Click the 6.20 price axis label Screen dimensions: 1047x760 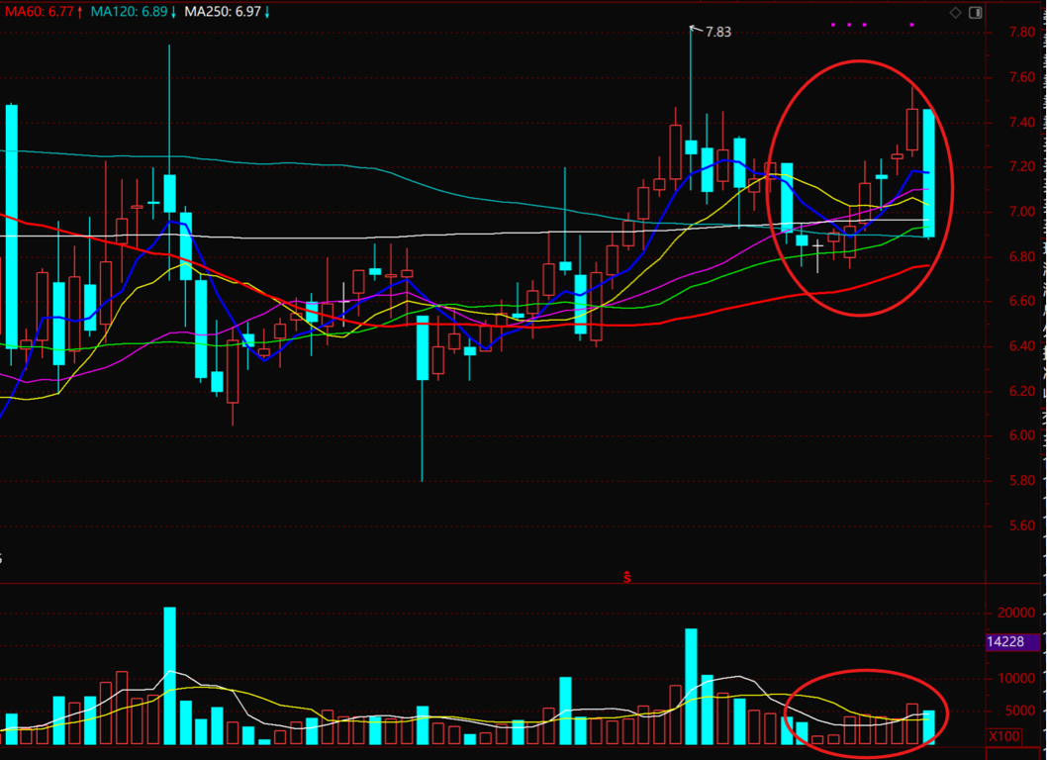[1022, 391]
